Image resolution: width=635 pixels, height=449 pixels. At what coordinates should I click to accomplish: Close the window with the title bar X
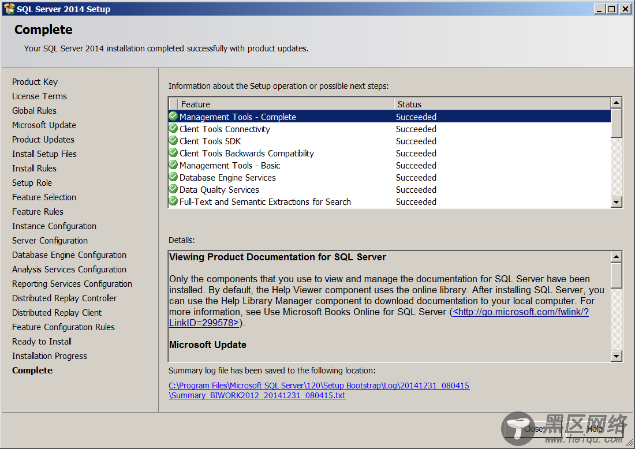(x=625, y=9)
